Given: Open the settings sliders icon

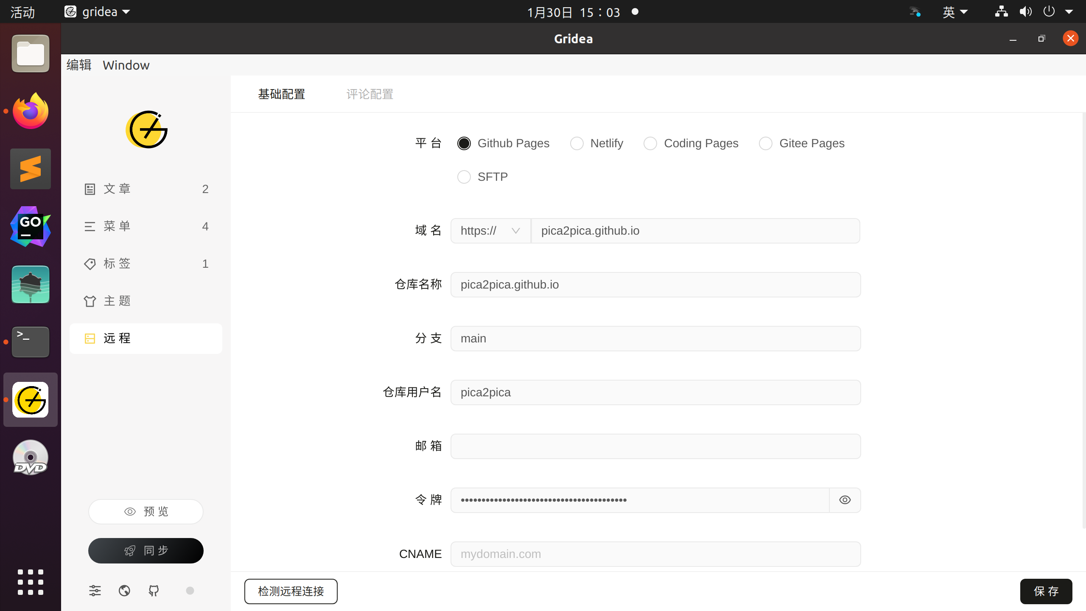Looking at the screenshot, I should click(x=95, y=591).
